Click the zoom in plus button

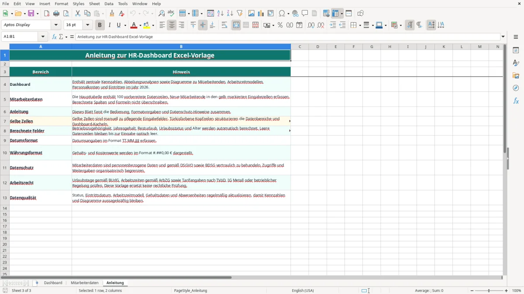click(x=507, y=291)
